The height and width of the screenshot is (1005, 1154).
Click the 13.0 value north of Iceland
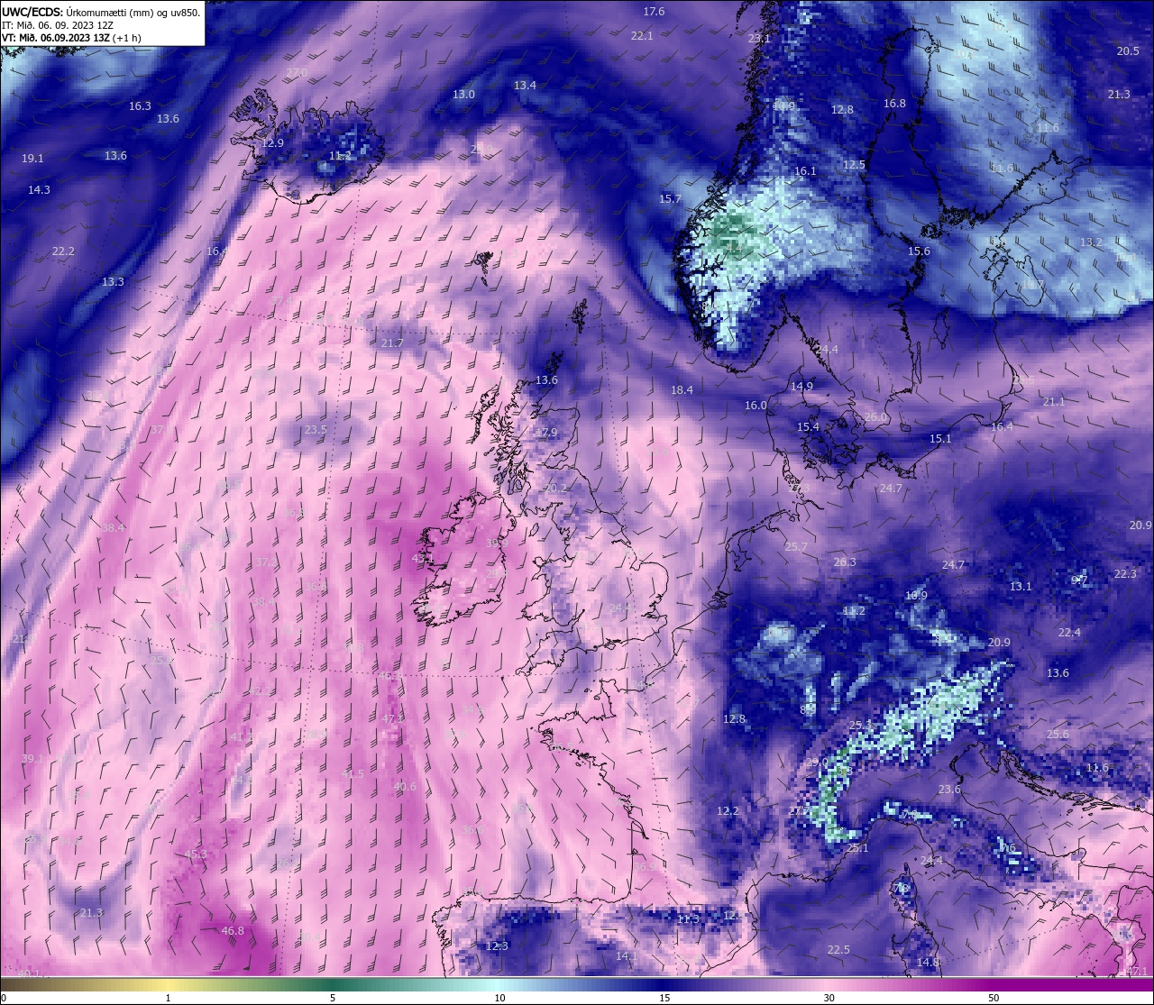point(463,95)
